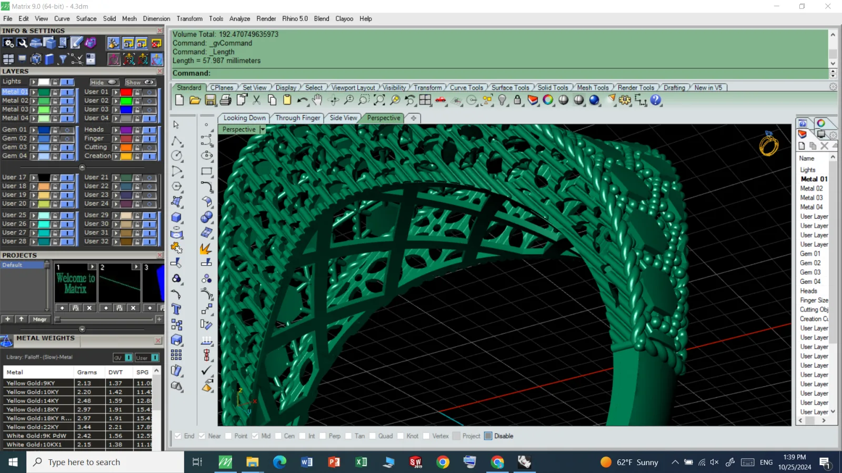The height and width of the screenshot is (473, 842).
Task: Switch to the Curve Tools toolbar tab
Action: tap(466, 88)
